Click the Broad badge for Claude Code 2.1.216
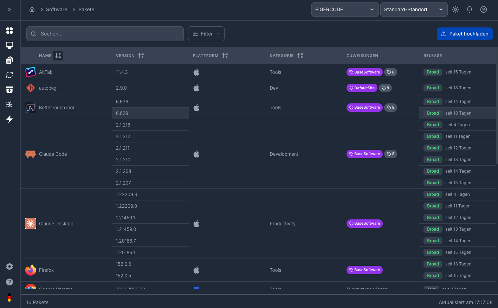 [x=433, y=125]
